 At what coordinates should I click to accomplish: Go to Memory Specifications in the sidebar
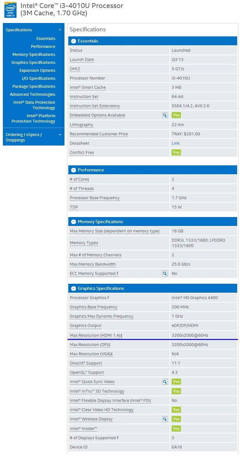pos(34,55)
